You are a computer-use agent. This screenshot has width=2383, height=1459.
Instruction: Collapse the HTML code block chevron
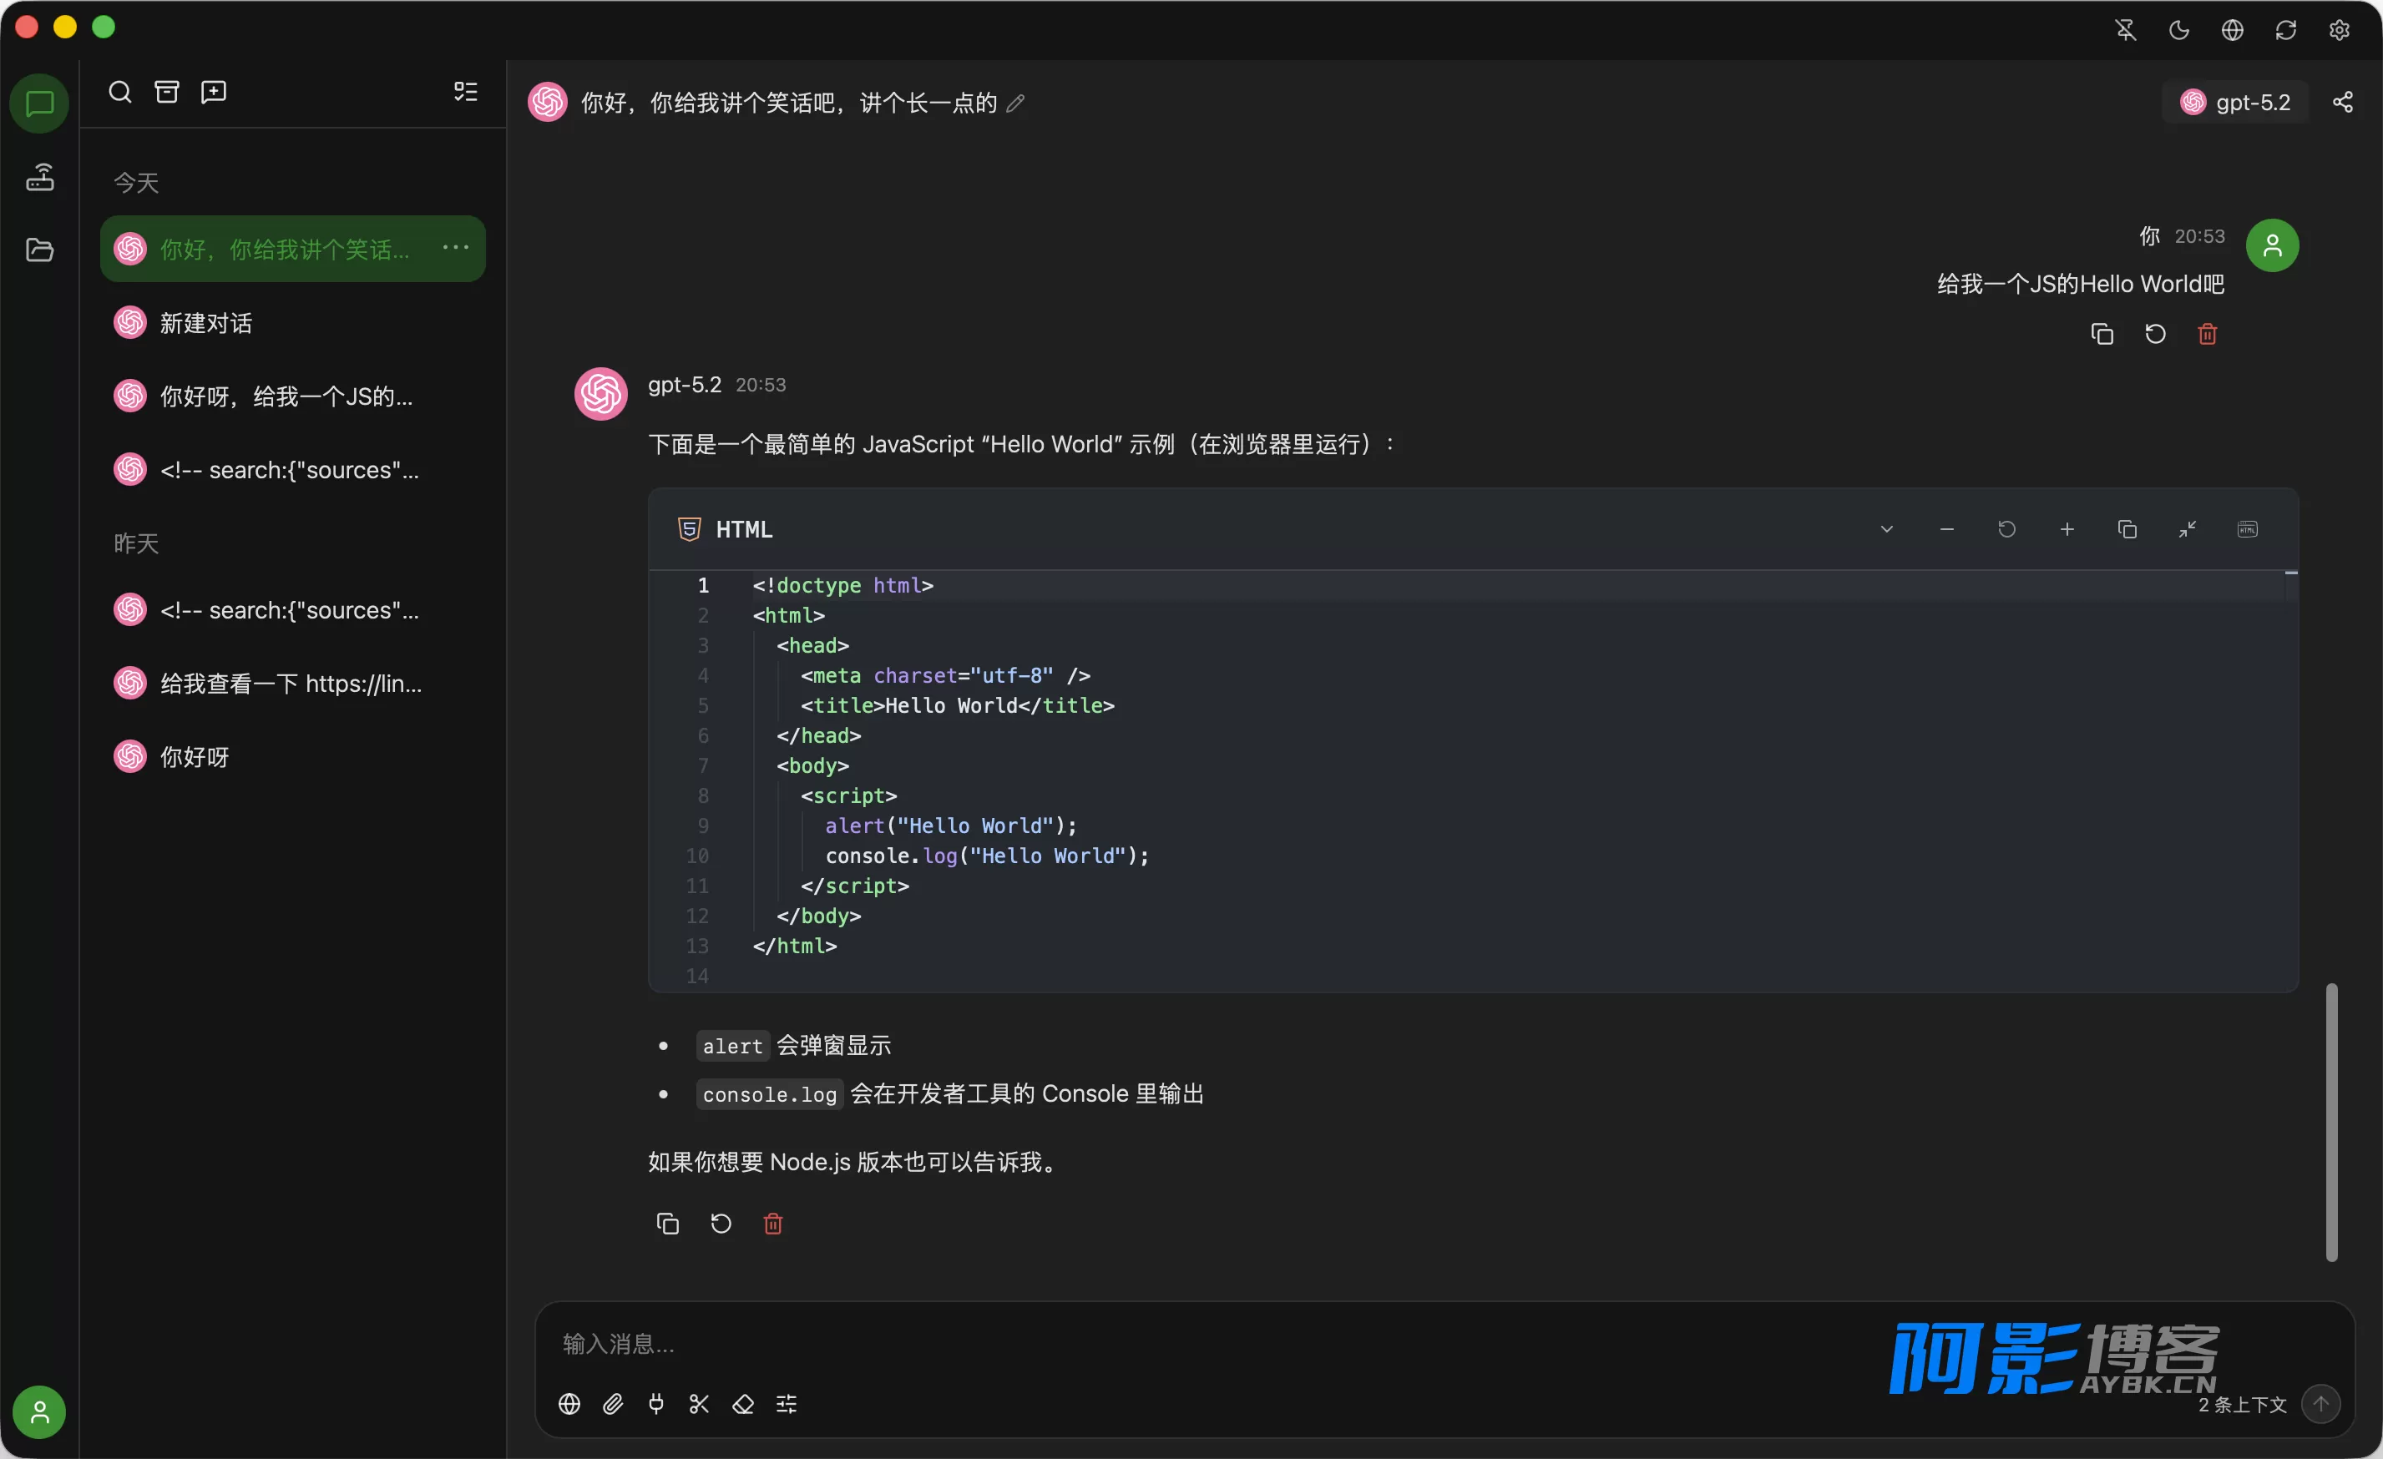(x=1887, y=529)
